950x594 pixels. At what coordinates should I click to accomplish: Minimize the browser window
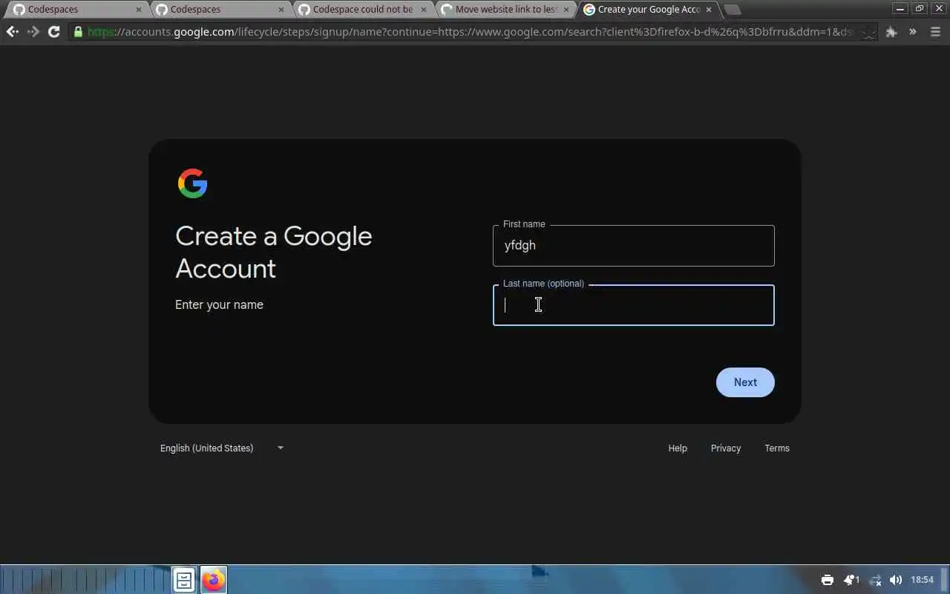tap(900, 9)
